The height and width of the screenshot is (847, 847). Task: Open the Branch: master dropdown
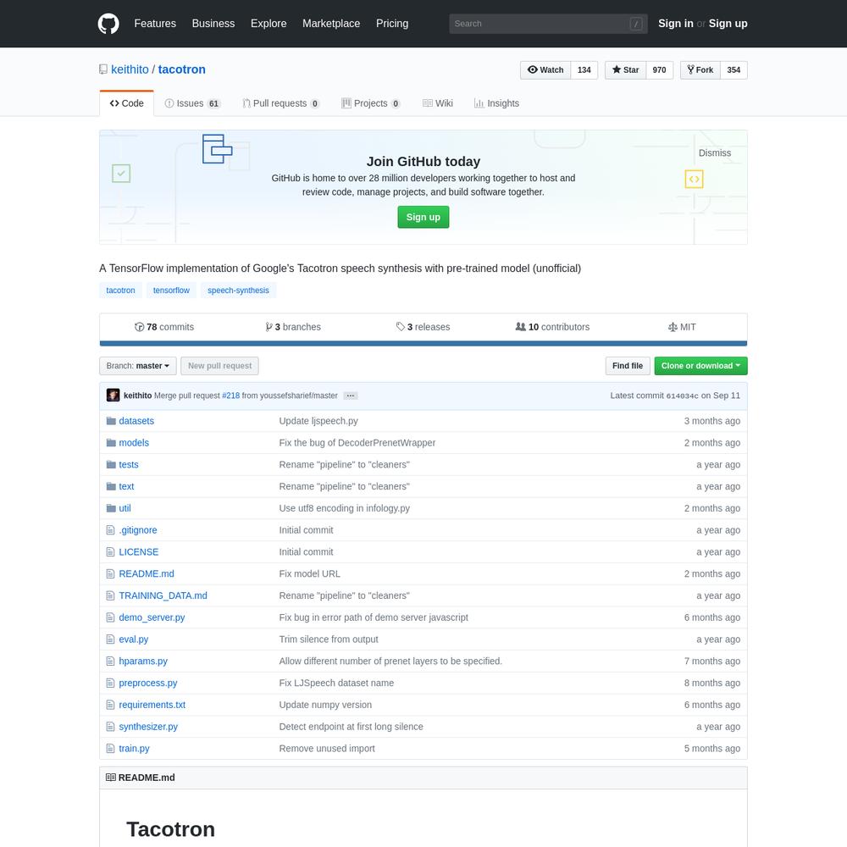(x=138, y=366)
